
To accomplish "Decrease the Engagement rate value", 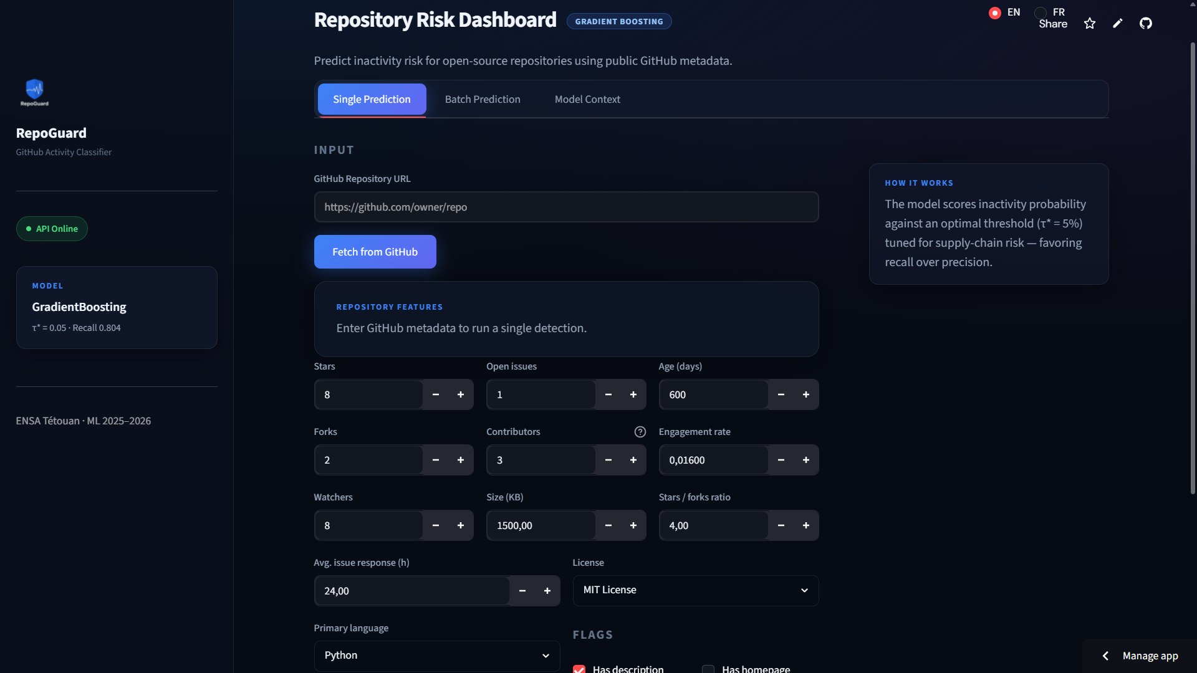I will [781, 460].
